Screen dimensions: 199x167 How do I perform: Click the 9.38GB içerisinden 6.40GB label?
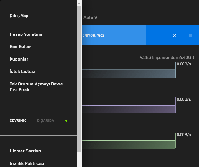(167, 57)
